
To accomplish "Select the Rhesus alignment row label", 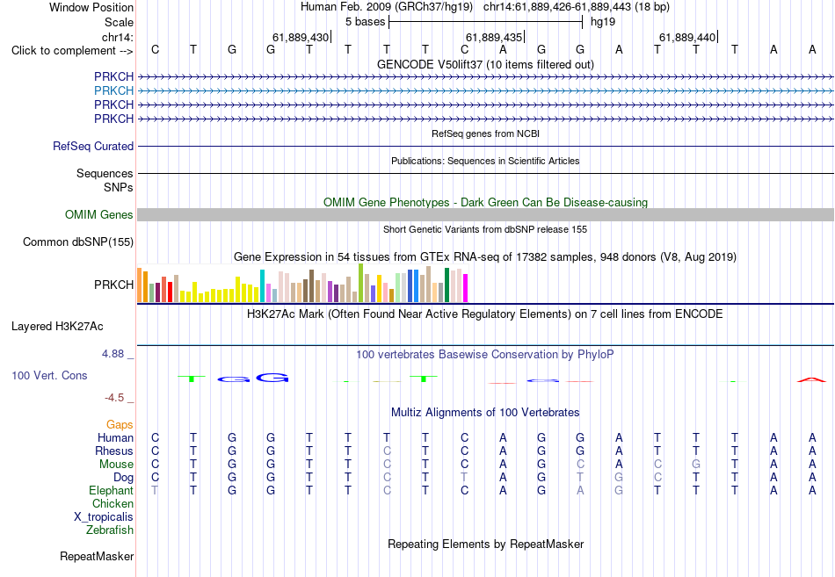I will (x=114, y=451).
